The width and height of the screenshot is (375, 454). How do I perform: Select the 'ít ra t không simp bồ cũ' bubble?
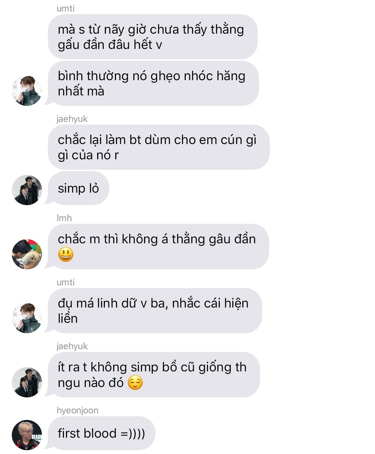pos(153,375)
